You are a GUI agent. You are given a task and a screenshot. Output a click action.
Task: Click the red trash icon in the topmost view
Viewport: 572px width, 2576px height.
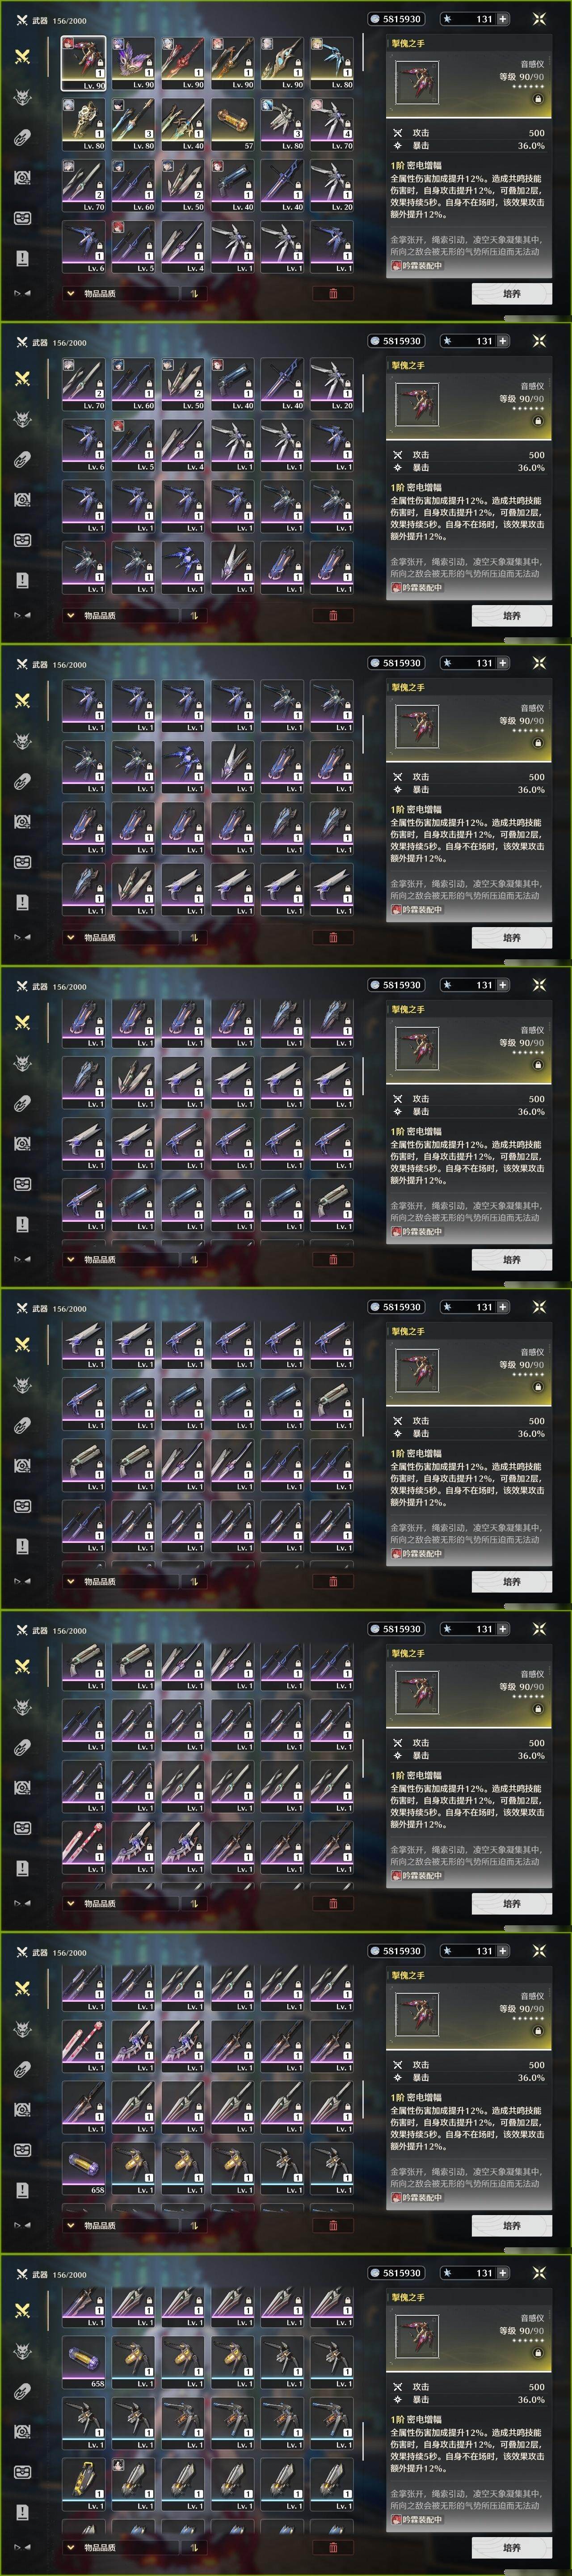pos(333,293)
